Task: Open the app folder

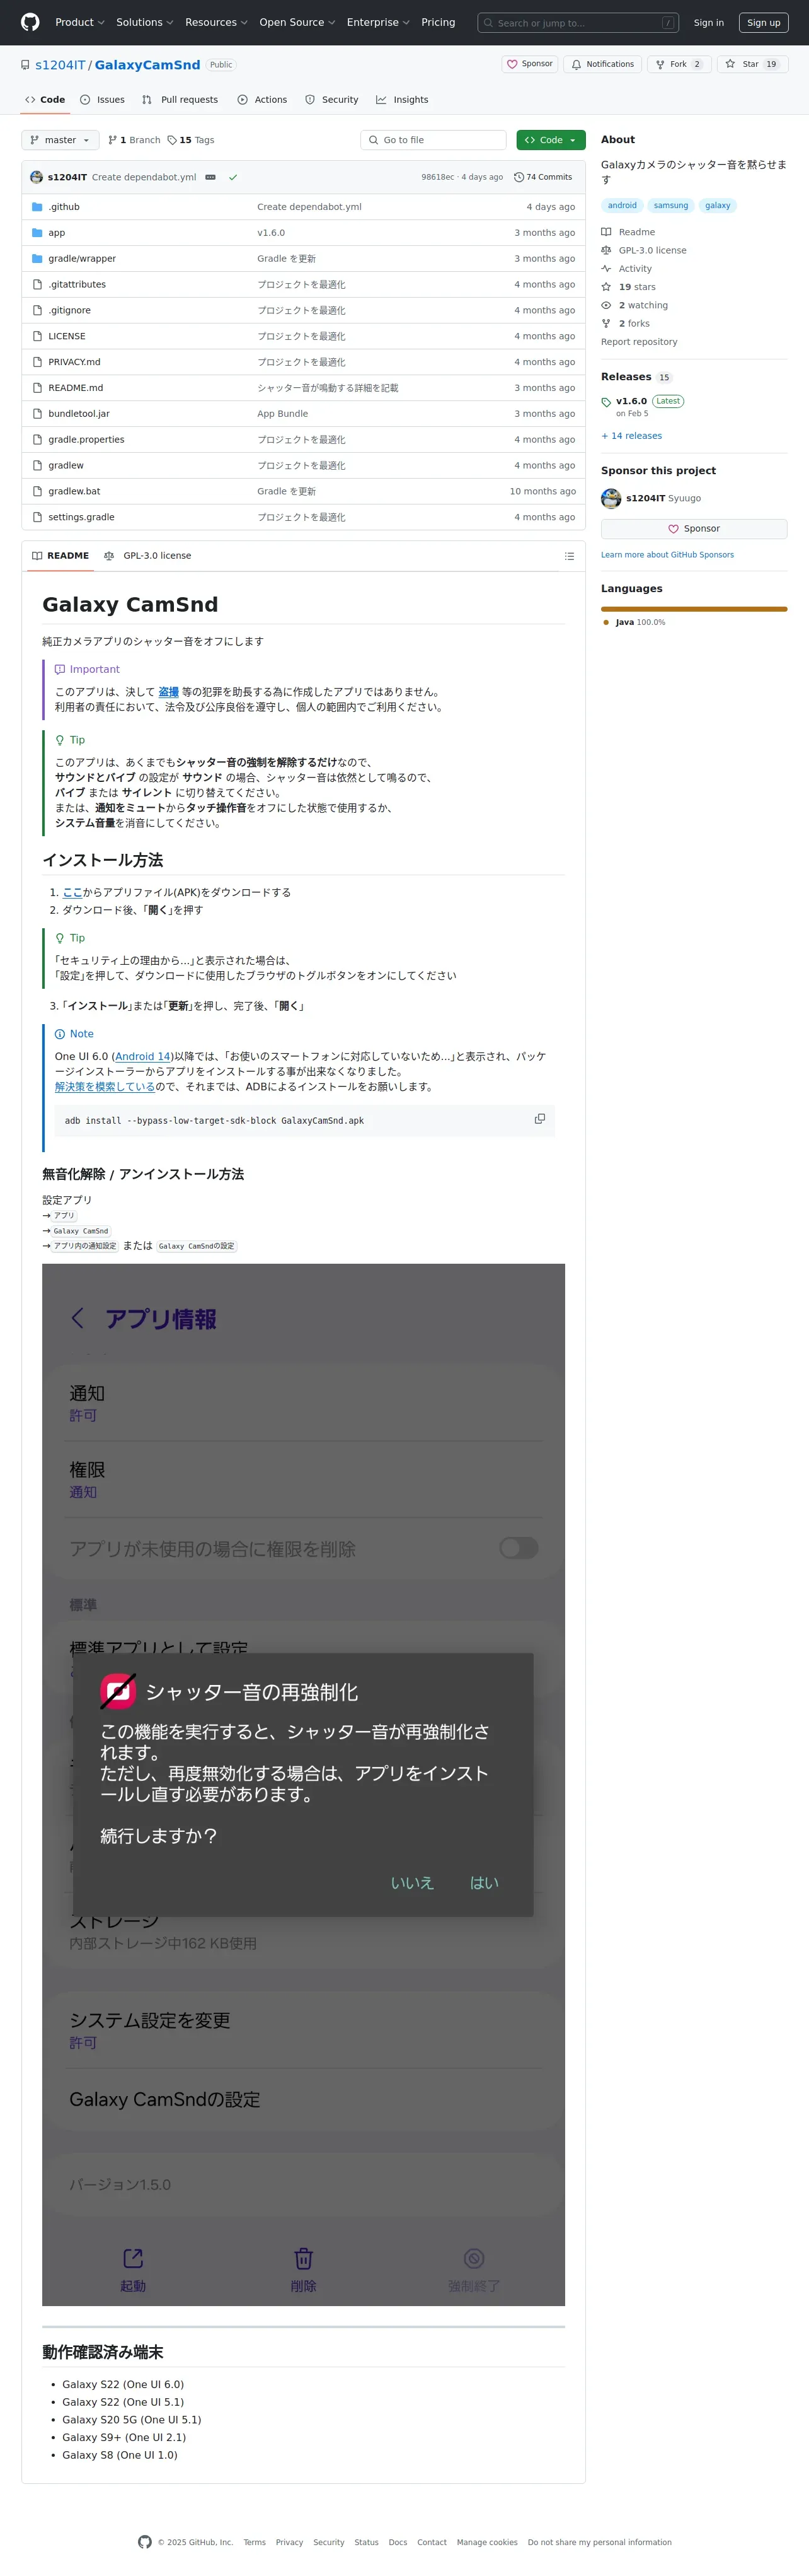Action: pos(57,233)
